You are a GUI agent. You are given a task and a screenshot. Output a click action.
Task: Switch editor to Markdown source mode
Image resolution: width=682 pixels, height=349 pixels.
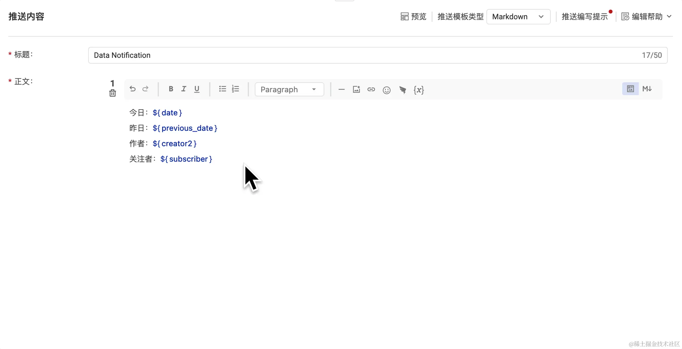[x=647, y=89]
